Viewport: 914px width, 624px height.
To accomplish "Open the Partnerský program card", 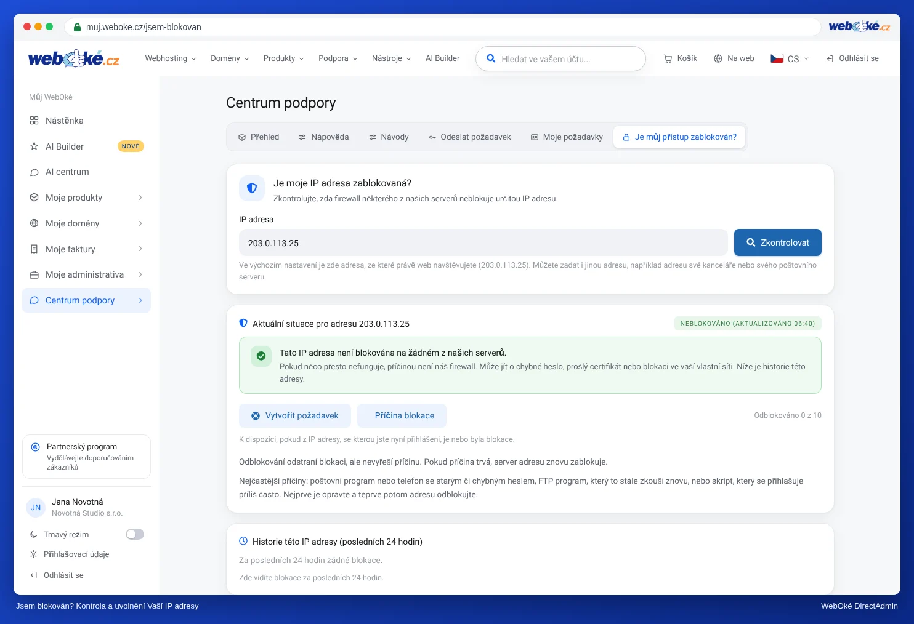I will click(86, 457).
